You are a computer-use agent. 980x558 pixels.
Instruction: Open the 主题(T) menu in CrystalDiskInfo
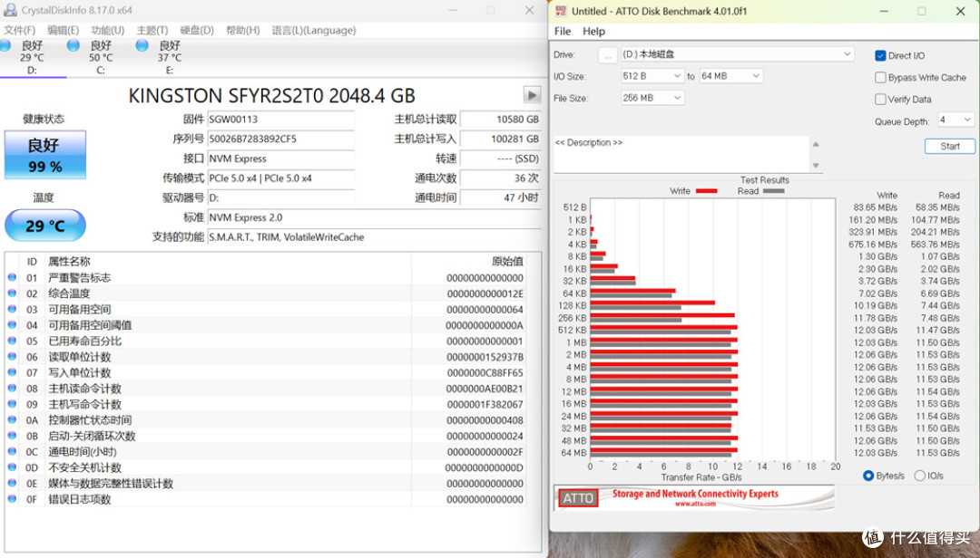click(x=152, y=30)
